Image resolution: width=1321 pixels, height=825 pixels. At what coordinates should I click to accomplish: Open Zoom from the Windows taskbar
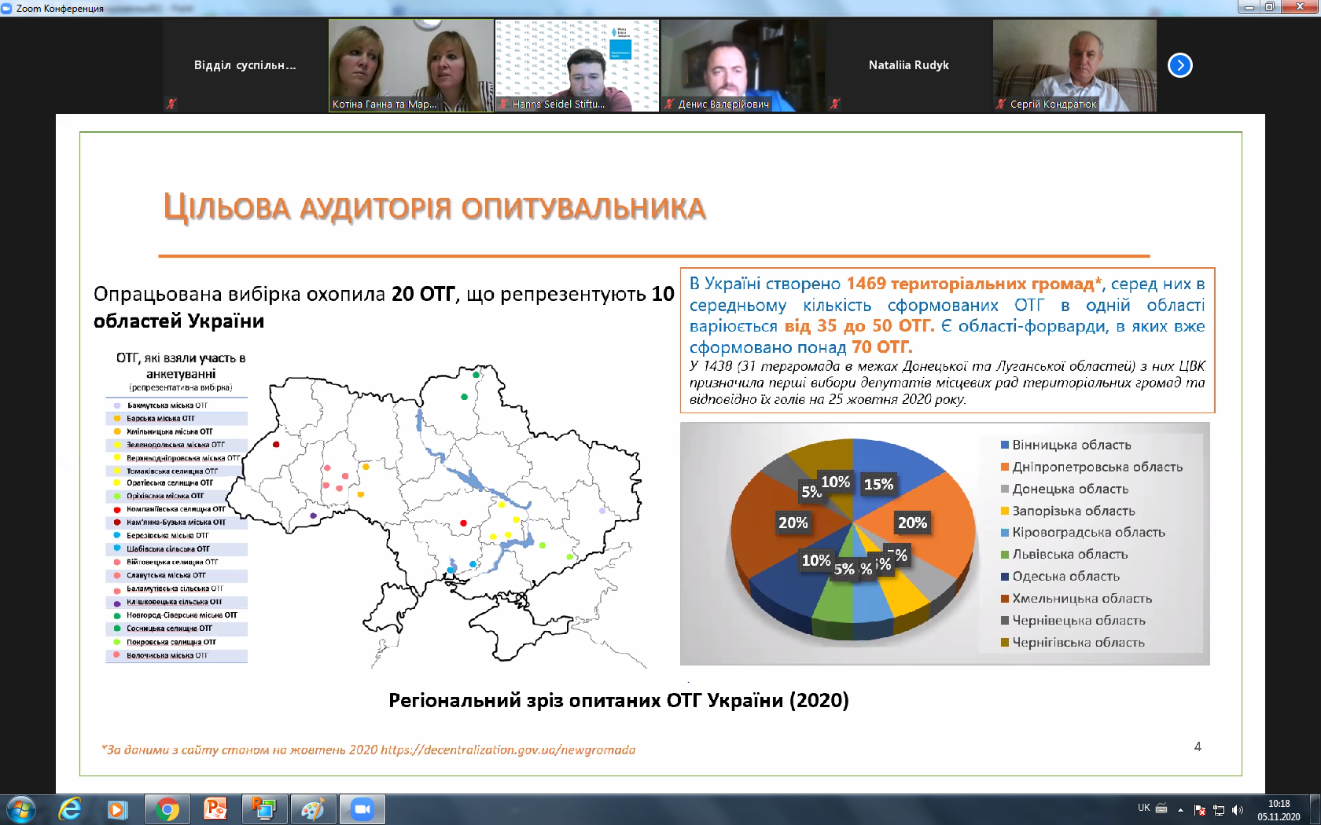pos(362,808)
